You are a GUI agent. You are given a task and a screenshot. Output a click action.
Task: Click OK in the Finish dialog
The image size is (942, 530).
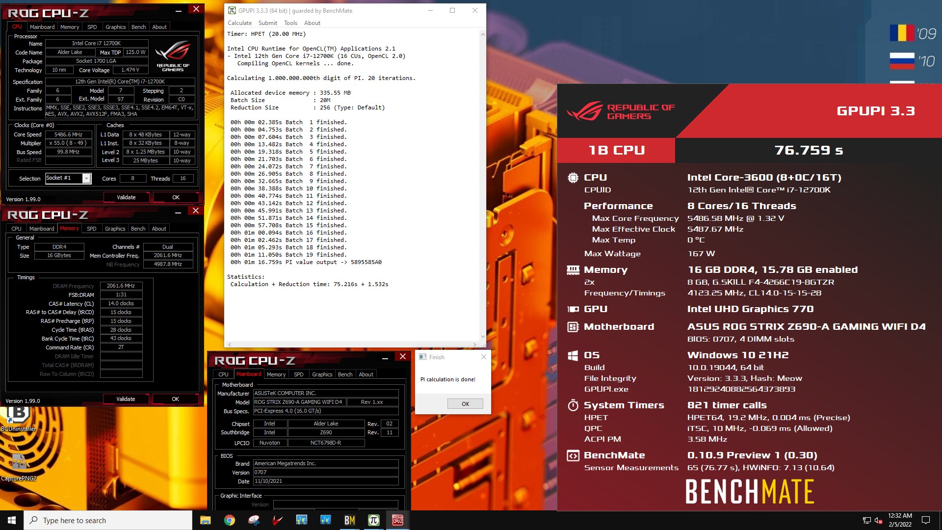tap(465, 404)
